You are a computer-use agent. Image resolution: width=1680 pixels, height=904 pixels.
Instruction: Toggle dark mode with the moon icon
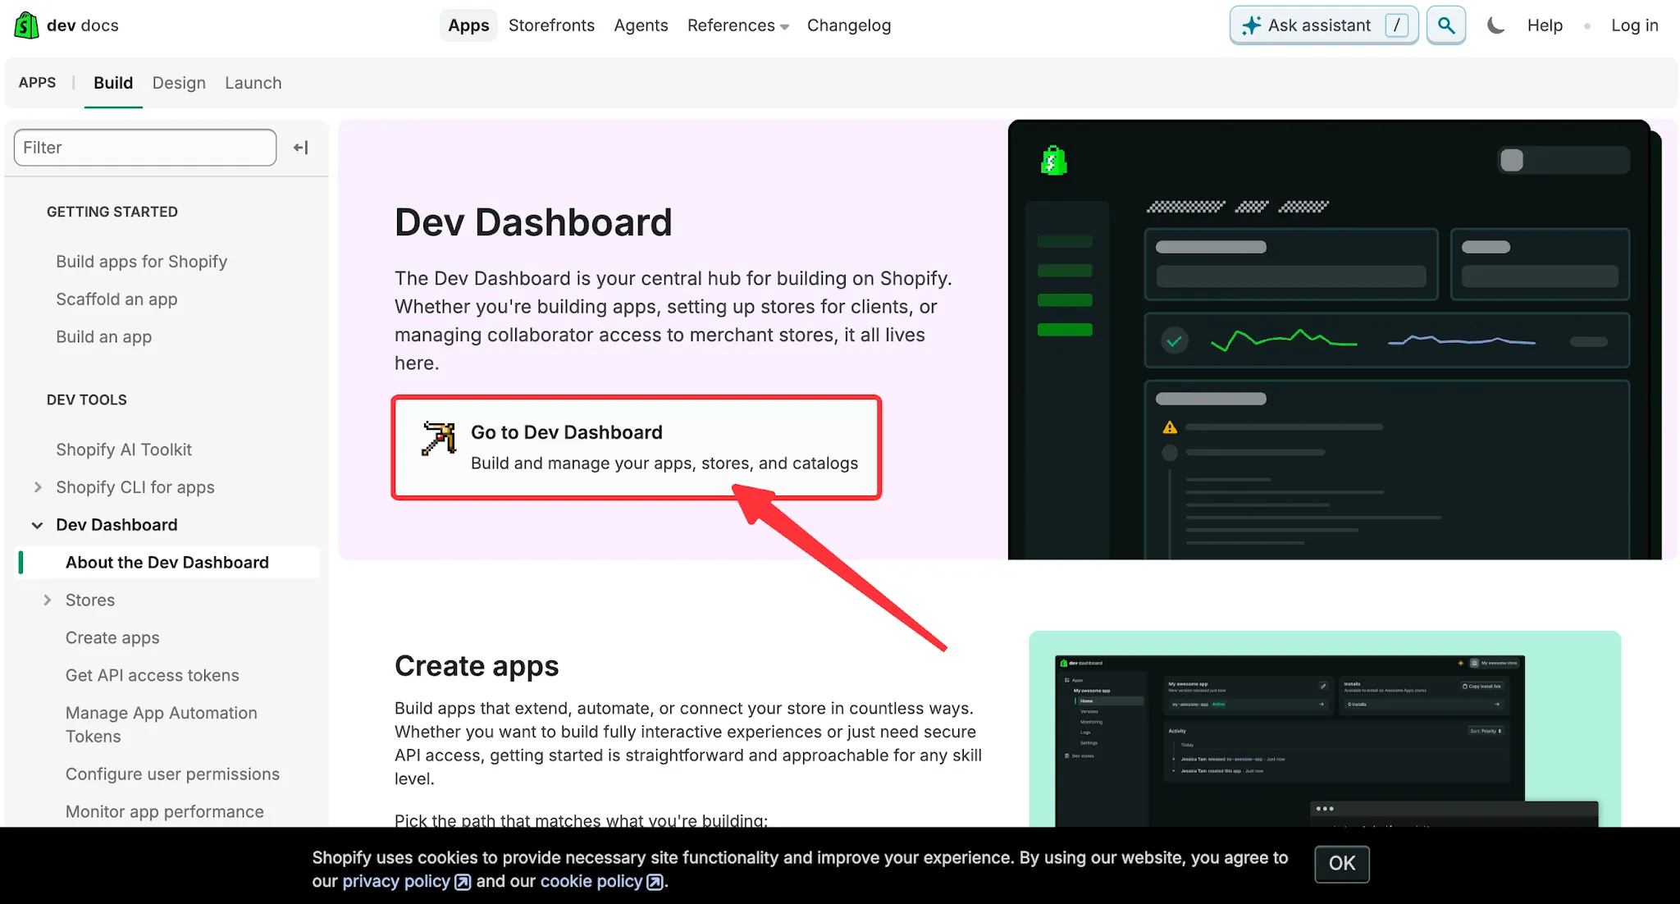(x=1495, y=25)
